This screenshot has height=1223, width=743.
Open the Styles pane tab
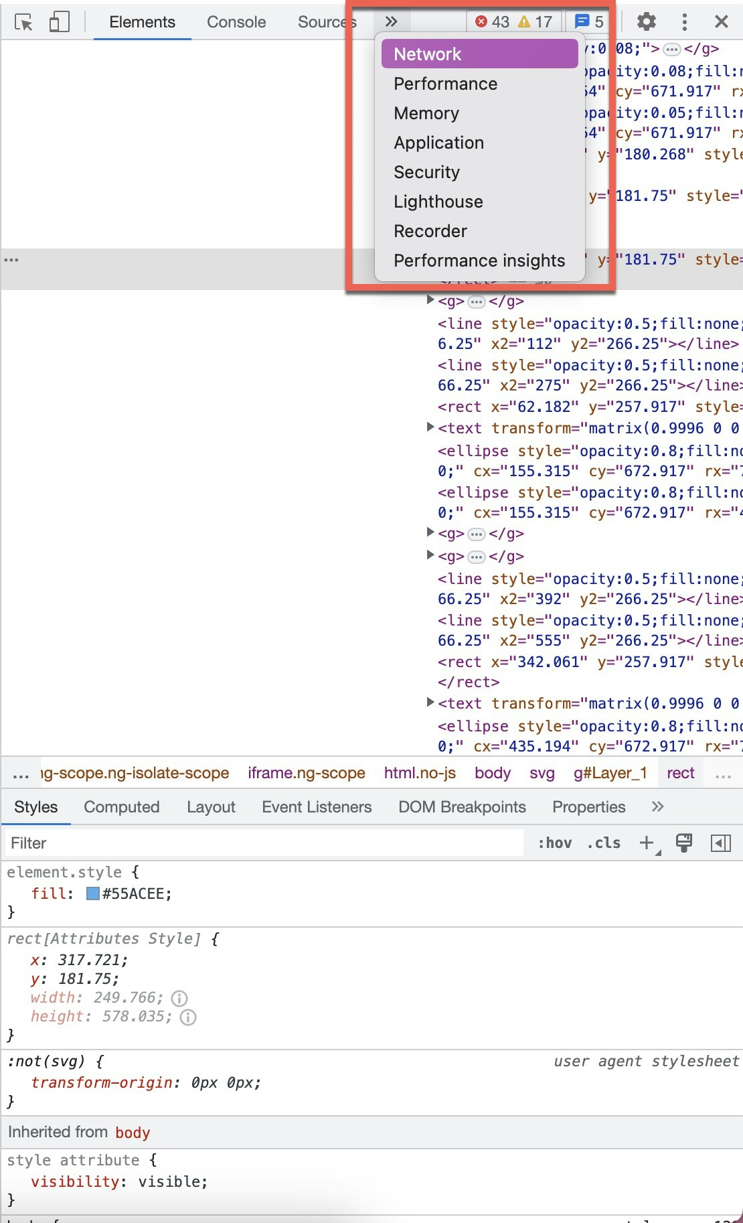click(36, 807)
